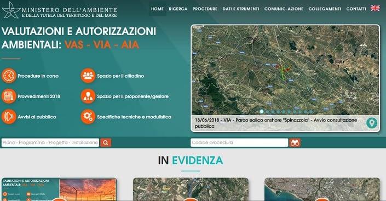Viewport: 386px width, 201px height.
Task: Select the Spazio per il cittadino people icon
Action: (88, 76)
